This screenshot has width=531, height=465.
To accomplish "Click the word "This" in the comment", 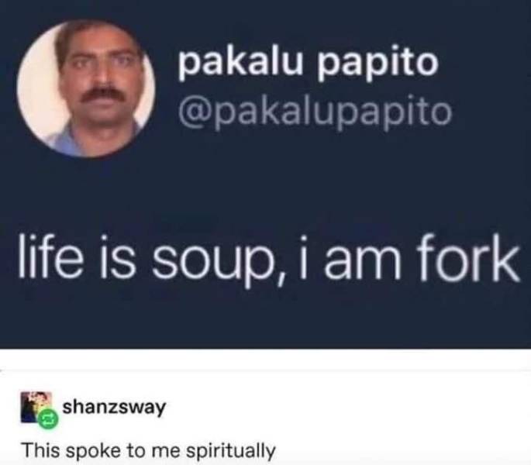I will click(40, 449).
